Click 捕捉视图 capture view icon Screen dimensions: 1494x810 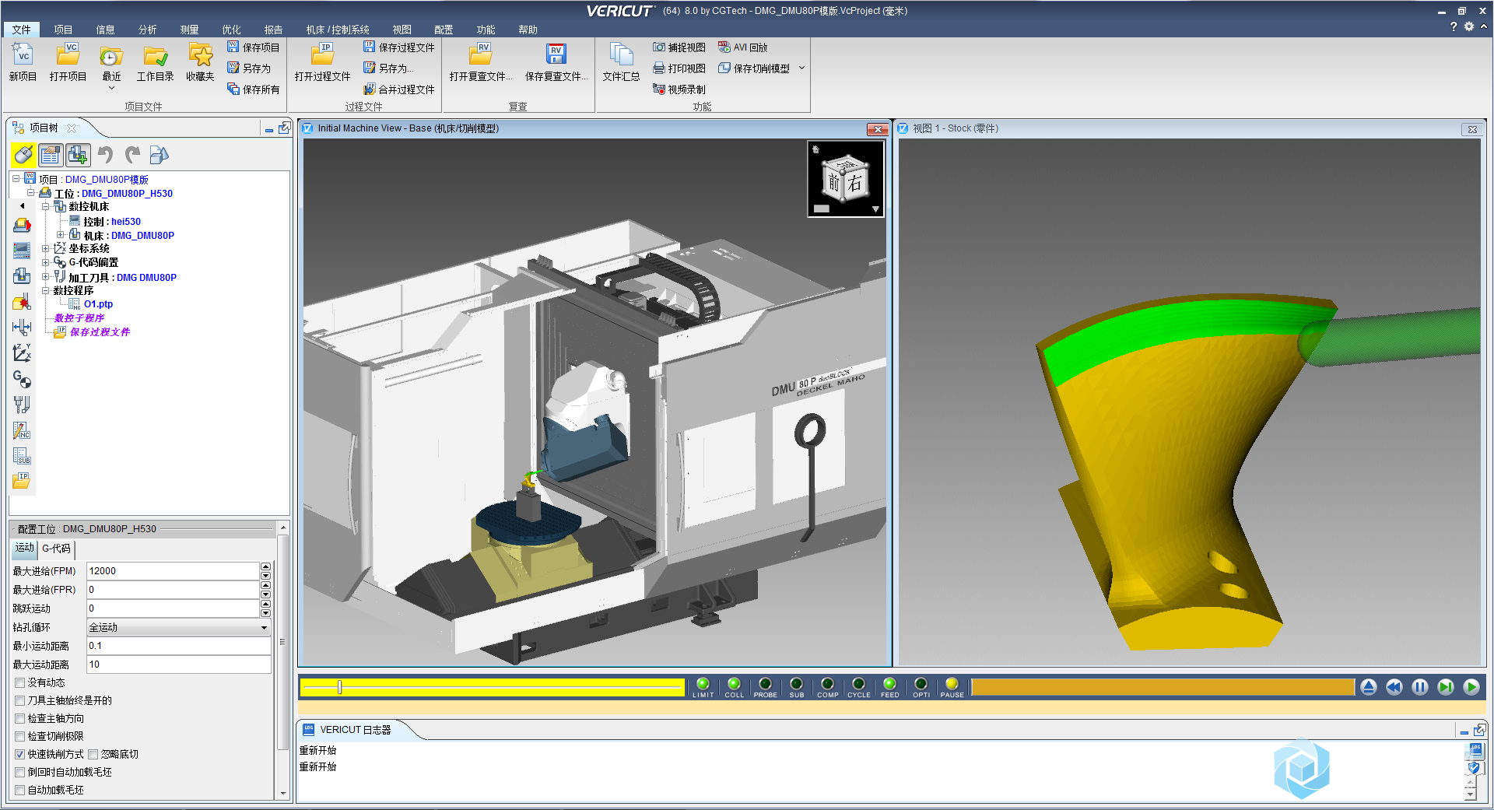pyautogui.click(x=659, y=47)
